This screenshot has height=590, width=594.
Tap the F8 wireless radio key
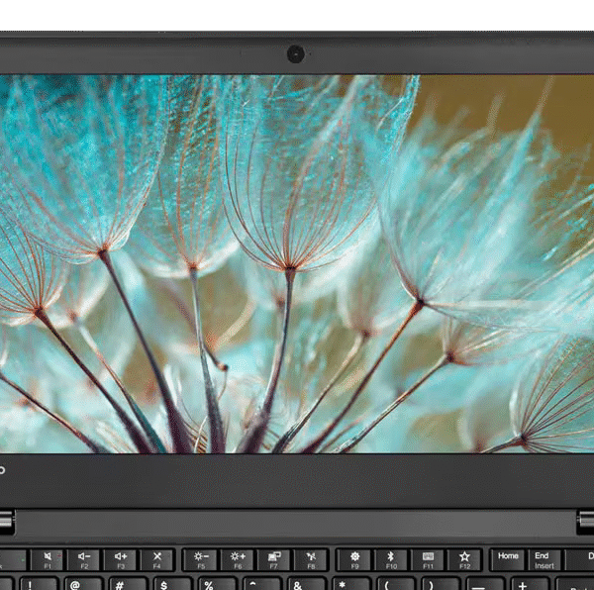click(311, 560)
